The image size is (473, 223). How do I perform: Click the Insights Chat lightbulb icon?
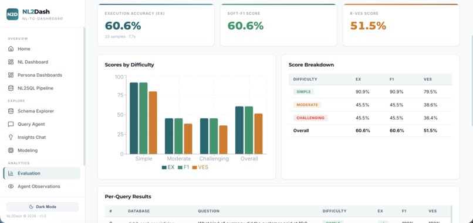(11, 137)
